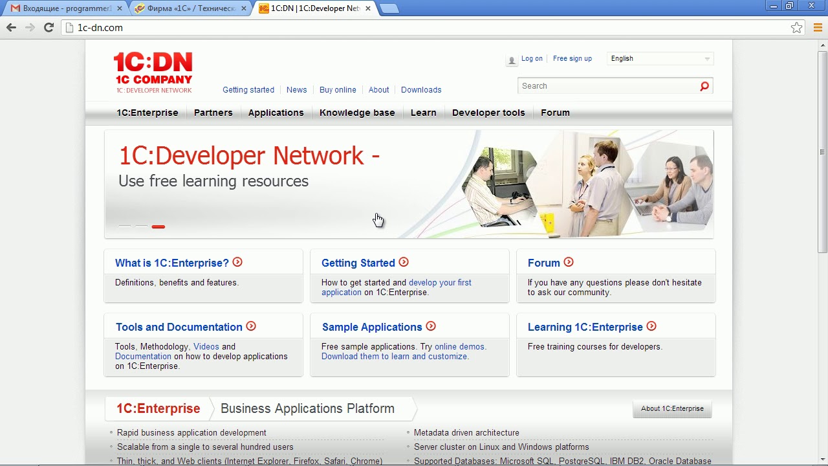
Task: Click the develop your first application link
Action: click(397, 287)
